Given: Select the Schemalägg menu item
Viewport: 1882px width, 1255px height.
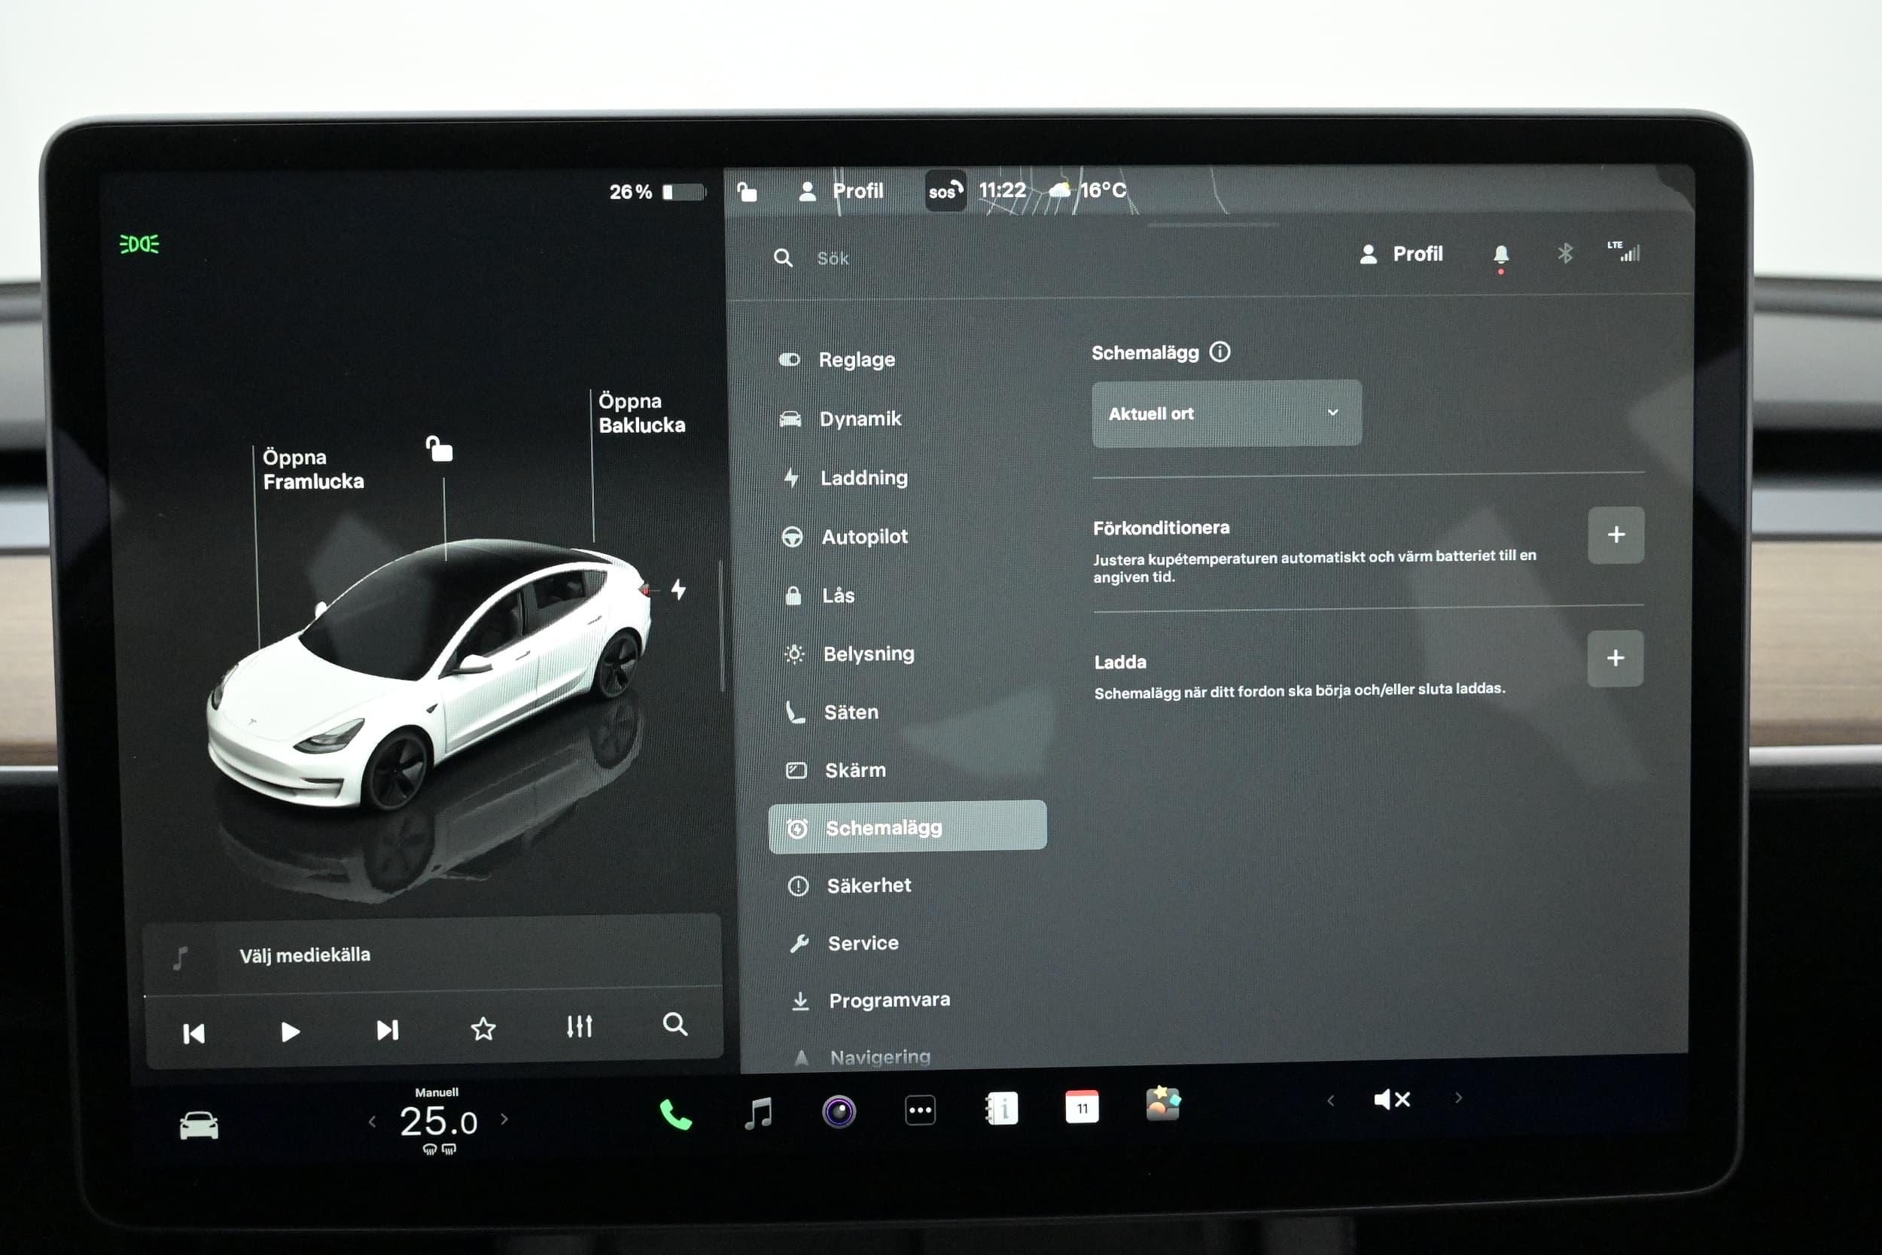Looking at the screenshot, I should click(x=907, y=827).
